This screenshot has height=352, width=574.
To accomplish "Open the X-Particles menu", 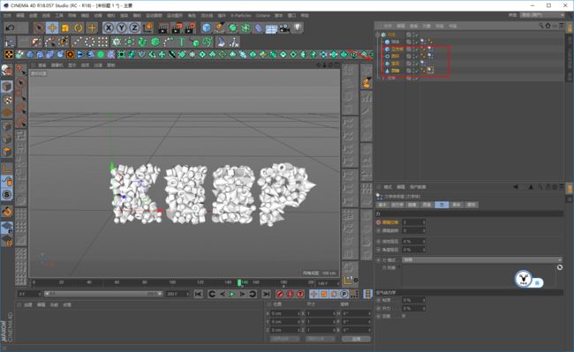I will (x=240, y=15).
